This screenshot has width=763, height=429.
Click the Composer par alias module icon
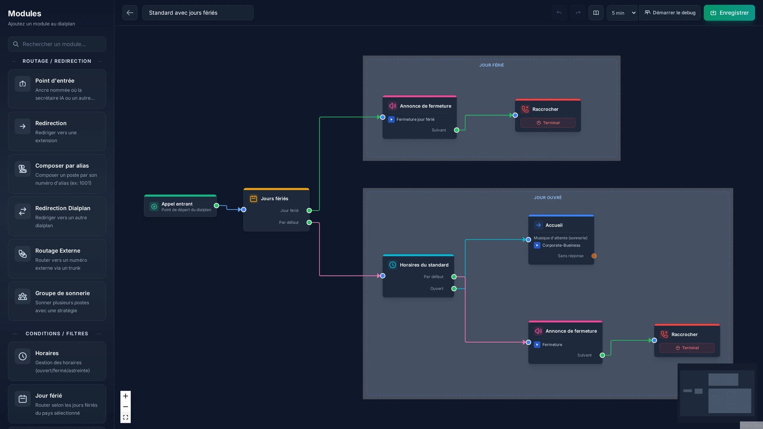pos(23,169)
